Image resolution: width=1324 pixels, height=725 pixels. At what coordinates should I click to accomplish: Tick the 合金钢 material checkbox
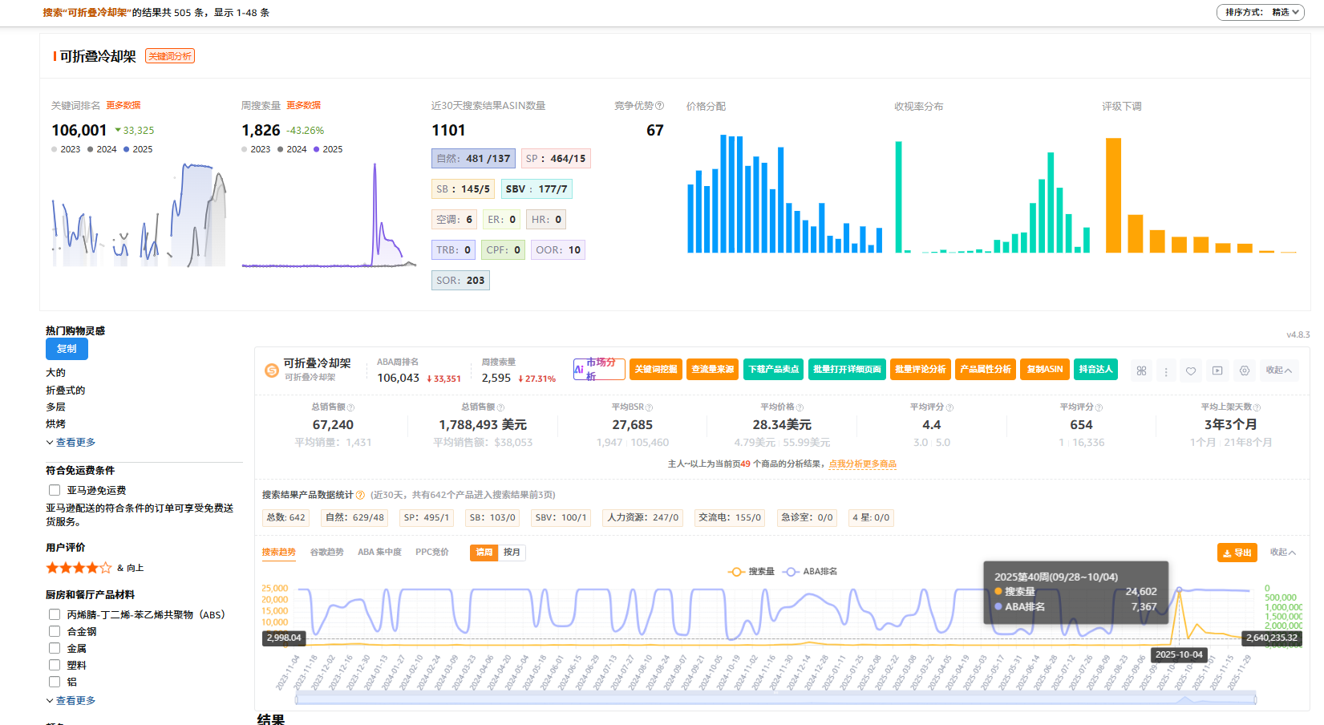(x=55, y=631)
